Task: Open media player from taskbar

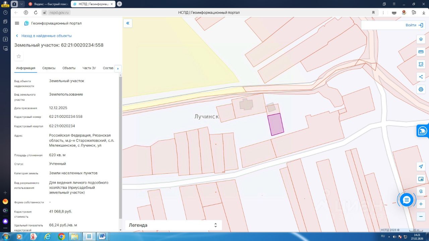Action: 19,236
